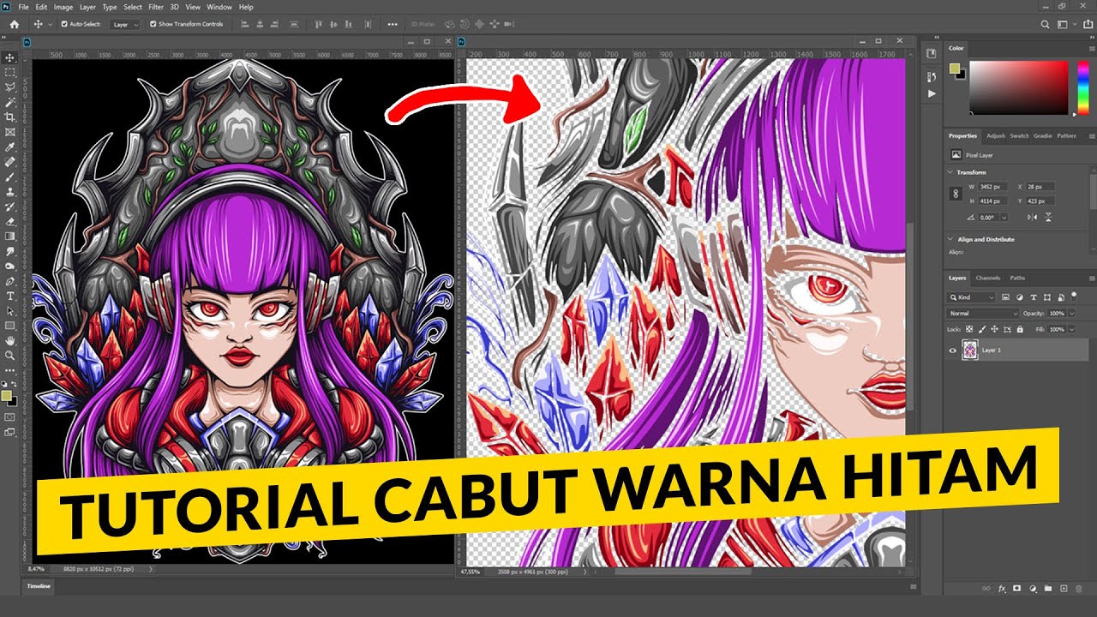1097x617 pixels.
Task: Open the Auto-Select Layer dropdown
Action: pyautogui.click(x=125, y=25)
